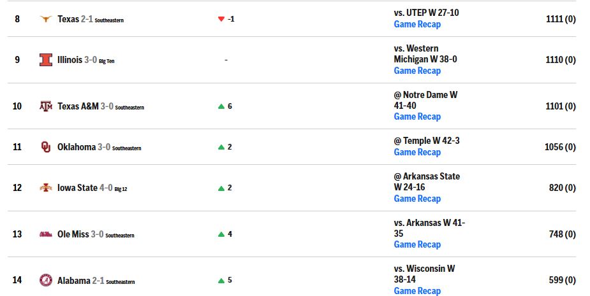Select the Iowa State team name

(x=77, y=188)
